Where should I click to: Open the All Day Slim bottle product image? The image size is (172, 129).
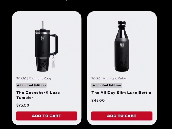[x=122, y=46]
